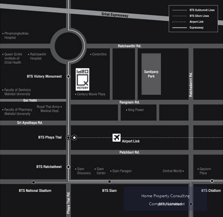Click Airport Link legend entry
223x217 pixels.
(188, 22)
